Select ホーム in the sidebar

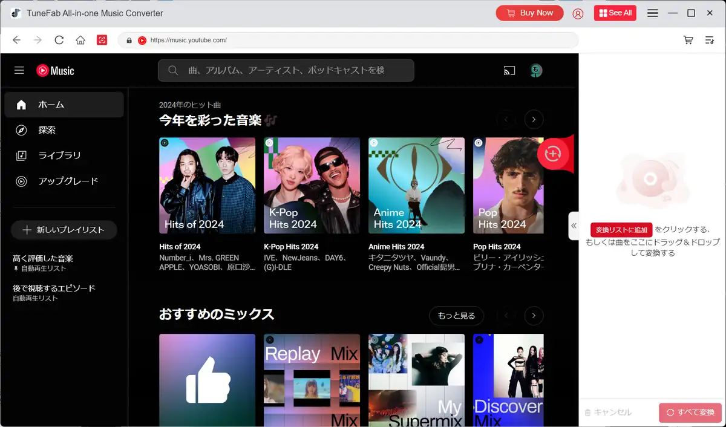(64, 105)
